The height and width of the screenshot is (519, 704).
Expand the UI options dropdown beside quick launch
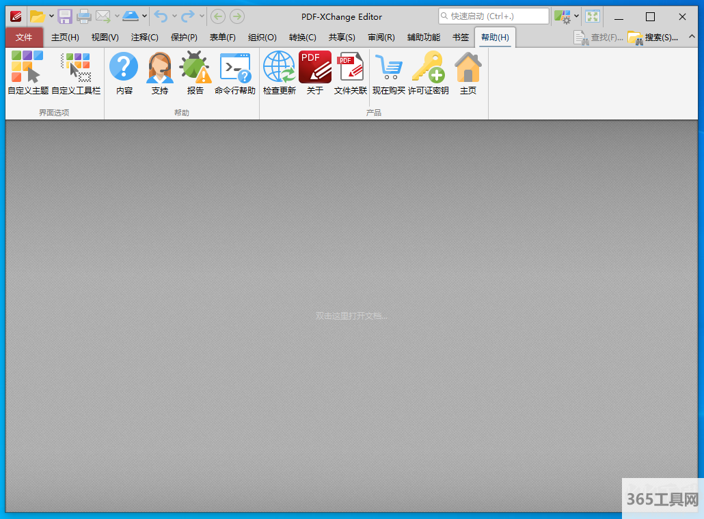(x=576, y=16)
